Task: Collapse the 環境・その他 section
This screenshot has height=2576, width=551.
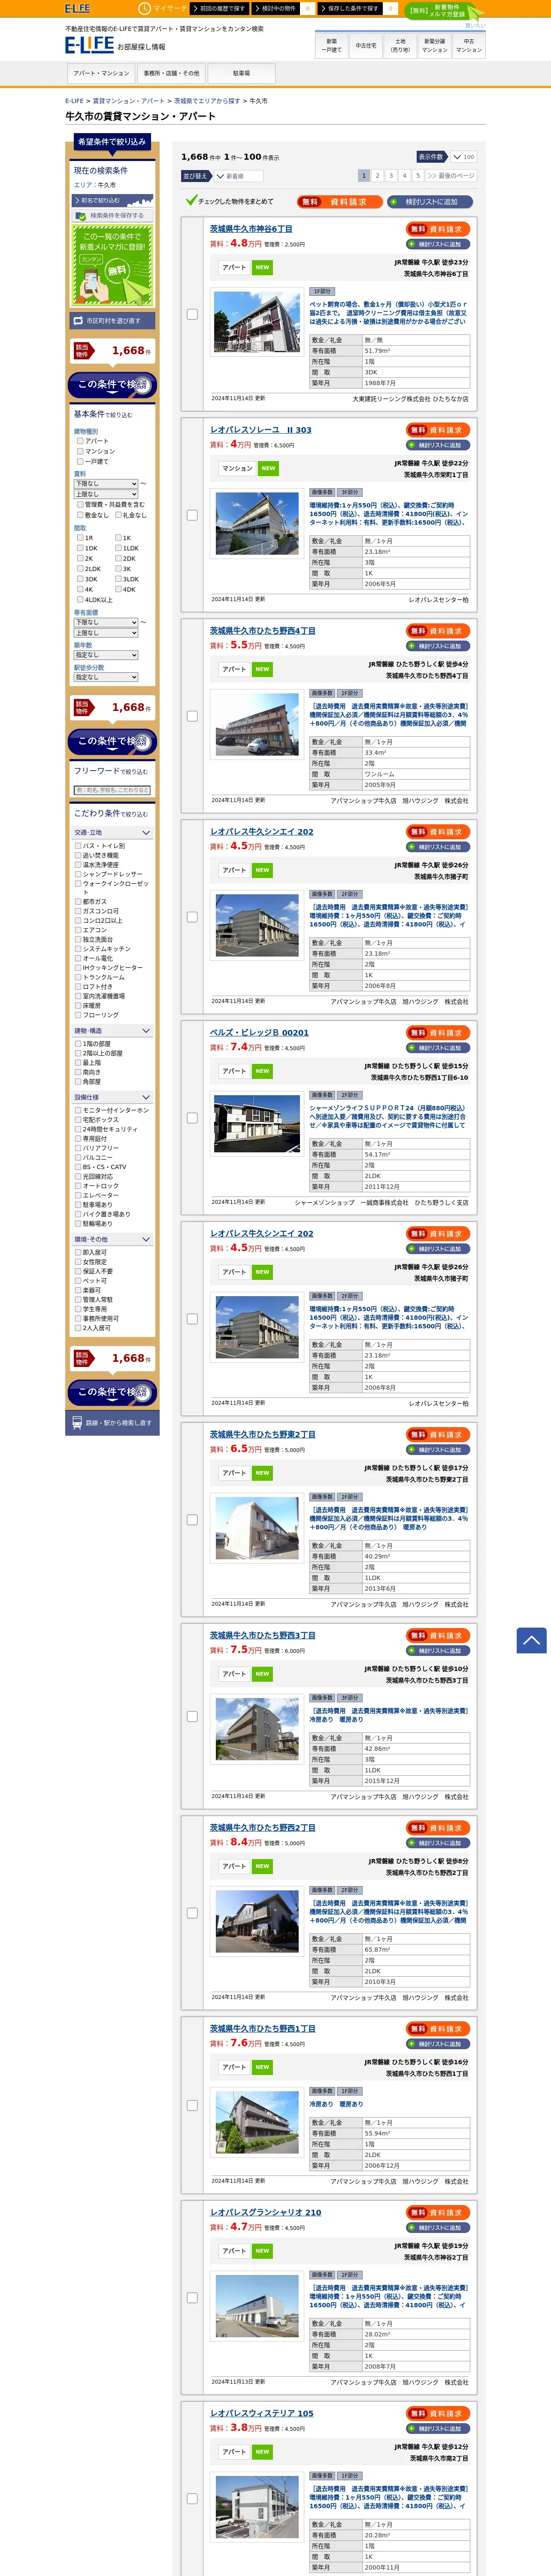Action: click(112, 1239)
